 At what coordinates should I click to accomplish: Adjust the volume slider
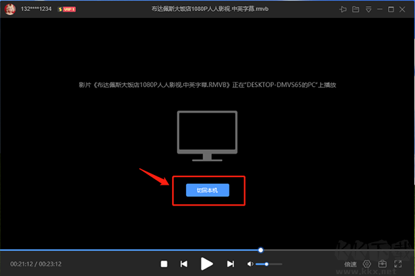pos(269,264)
